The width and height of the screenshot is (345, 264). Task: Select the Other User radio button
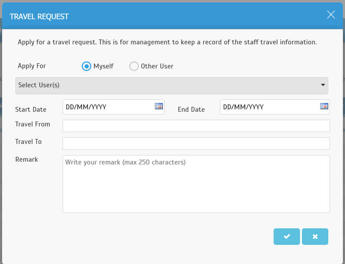tap(134, 66)
